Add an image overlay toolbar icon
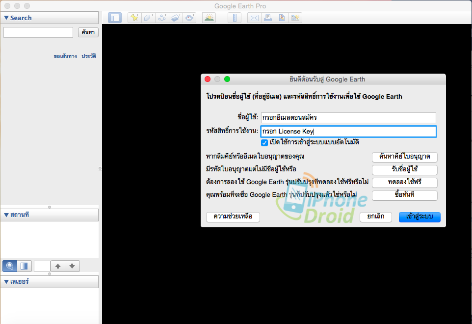Screen dimensions: 472x324 (x=176, y=18)
